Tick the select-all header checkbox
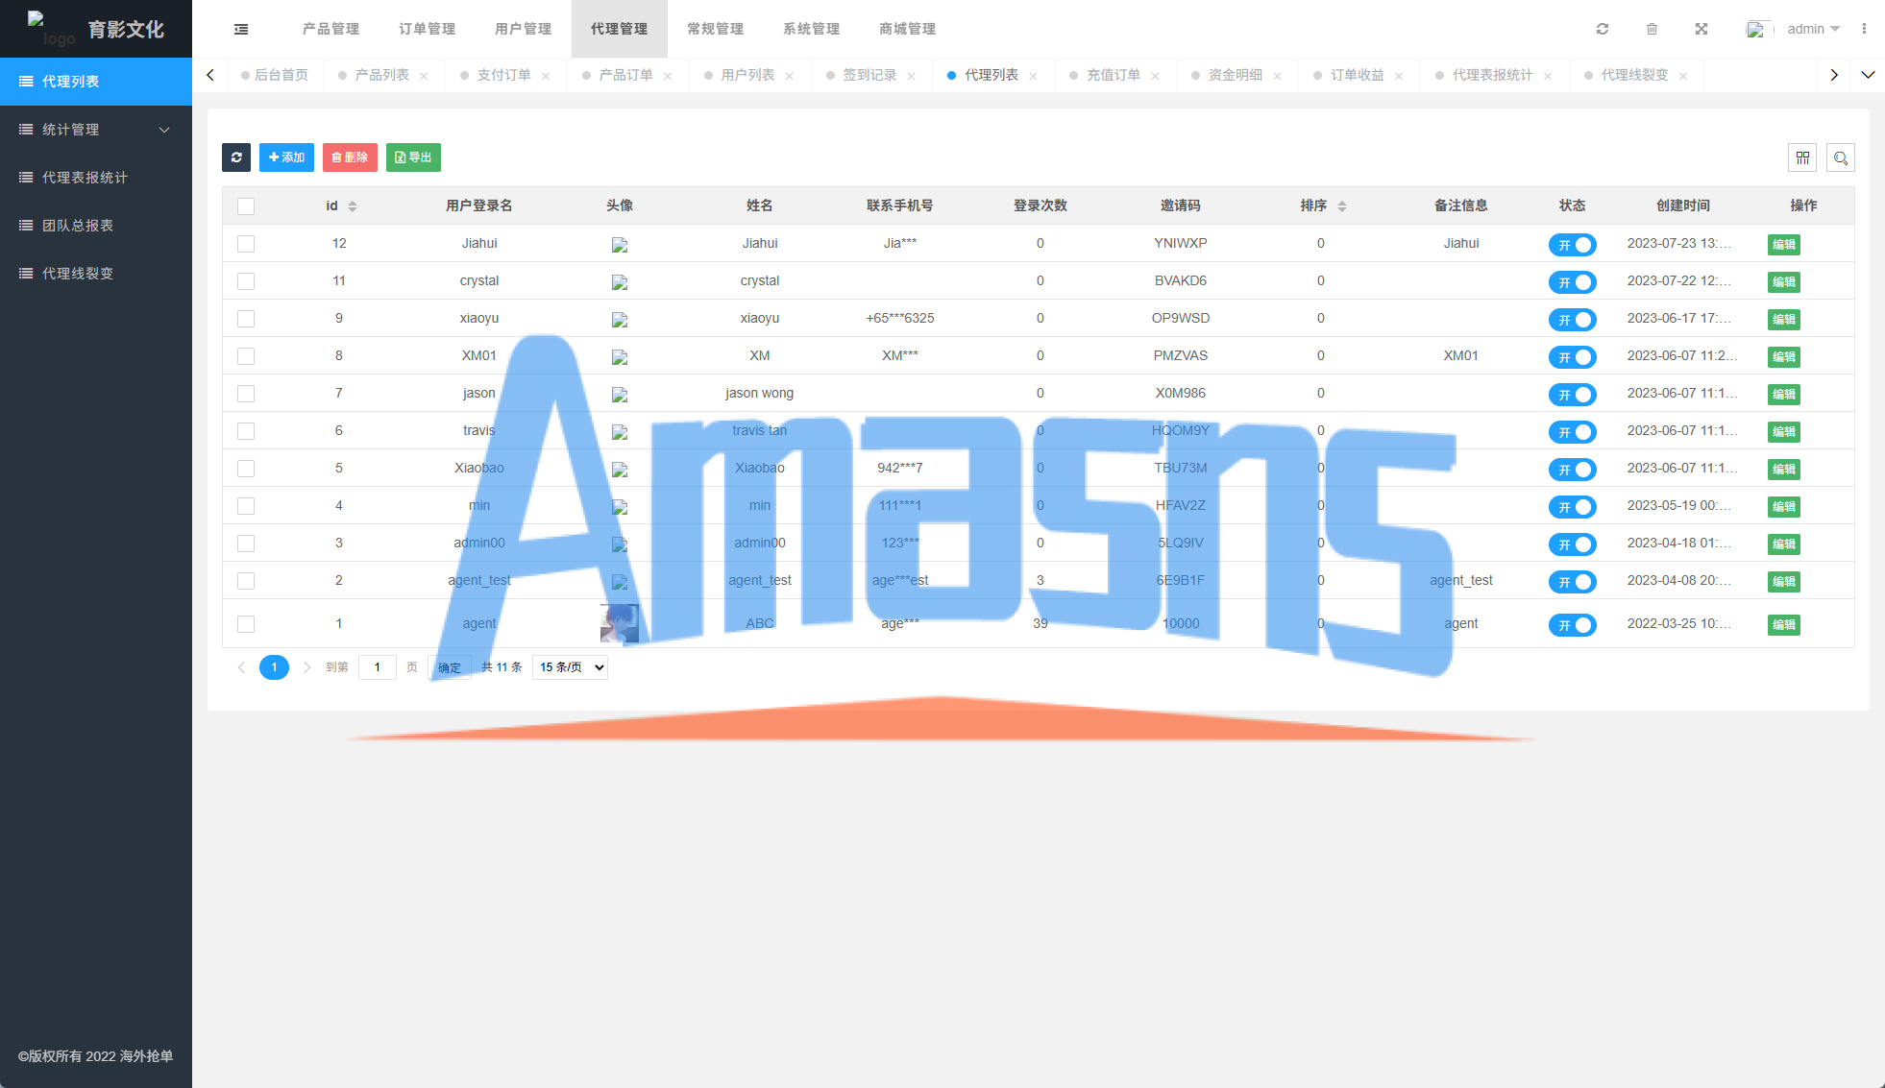 click(246, 206)
